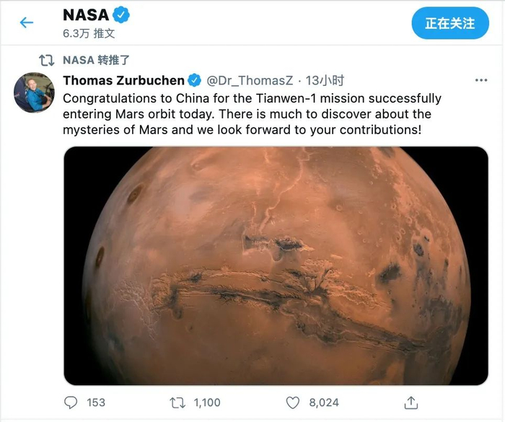
Task: Click the 1,100 retweet count number
Action: (x=206, y=402)
